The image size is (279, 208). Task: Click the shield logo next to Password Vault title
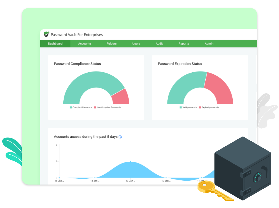click(46, 34)
